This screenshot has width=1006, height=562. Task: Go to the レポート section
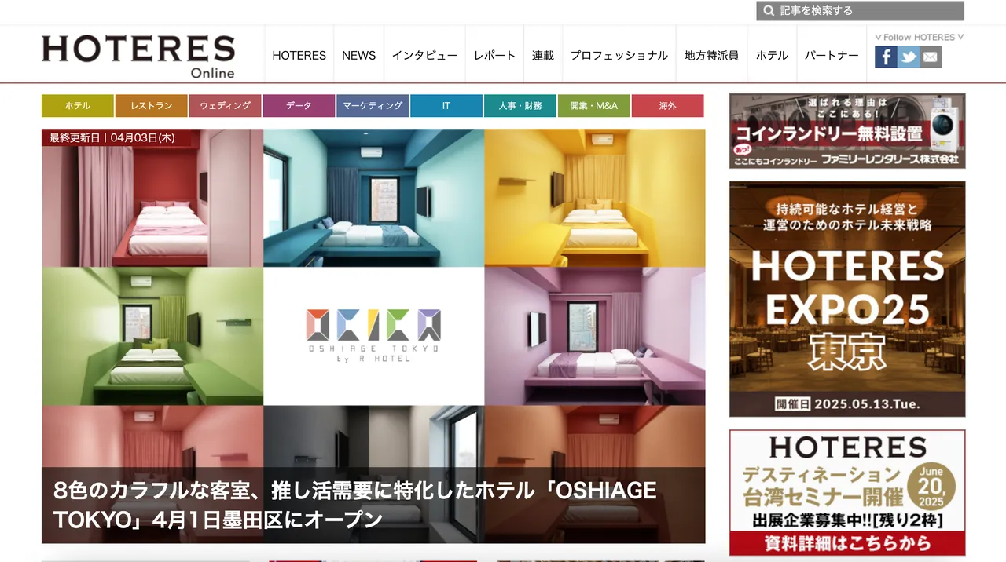tap(494, 55)
